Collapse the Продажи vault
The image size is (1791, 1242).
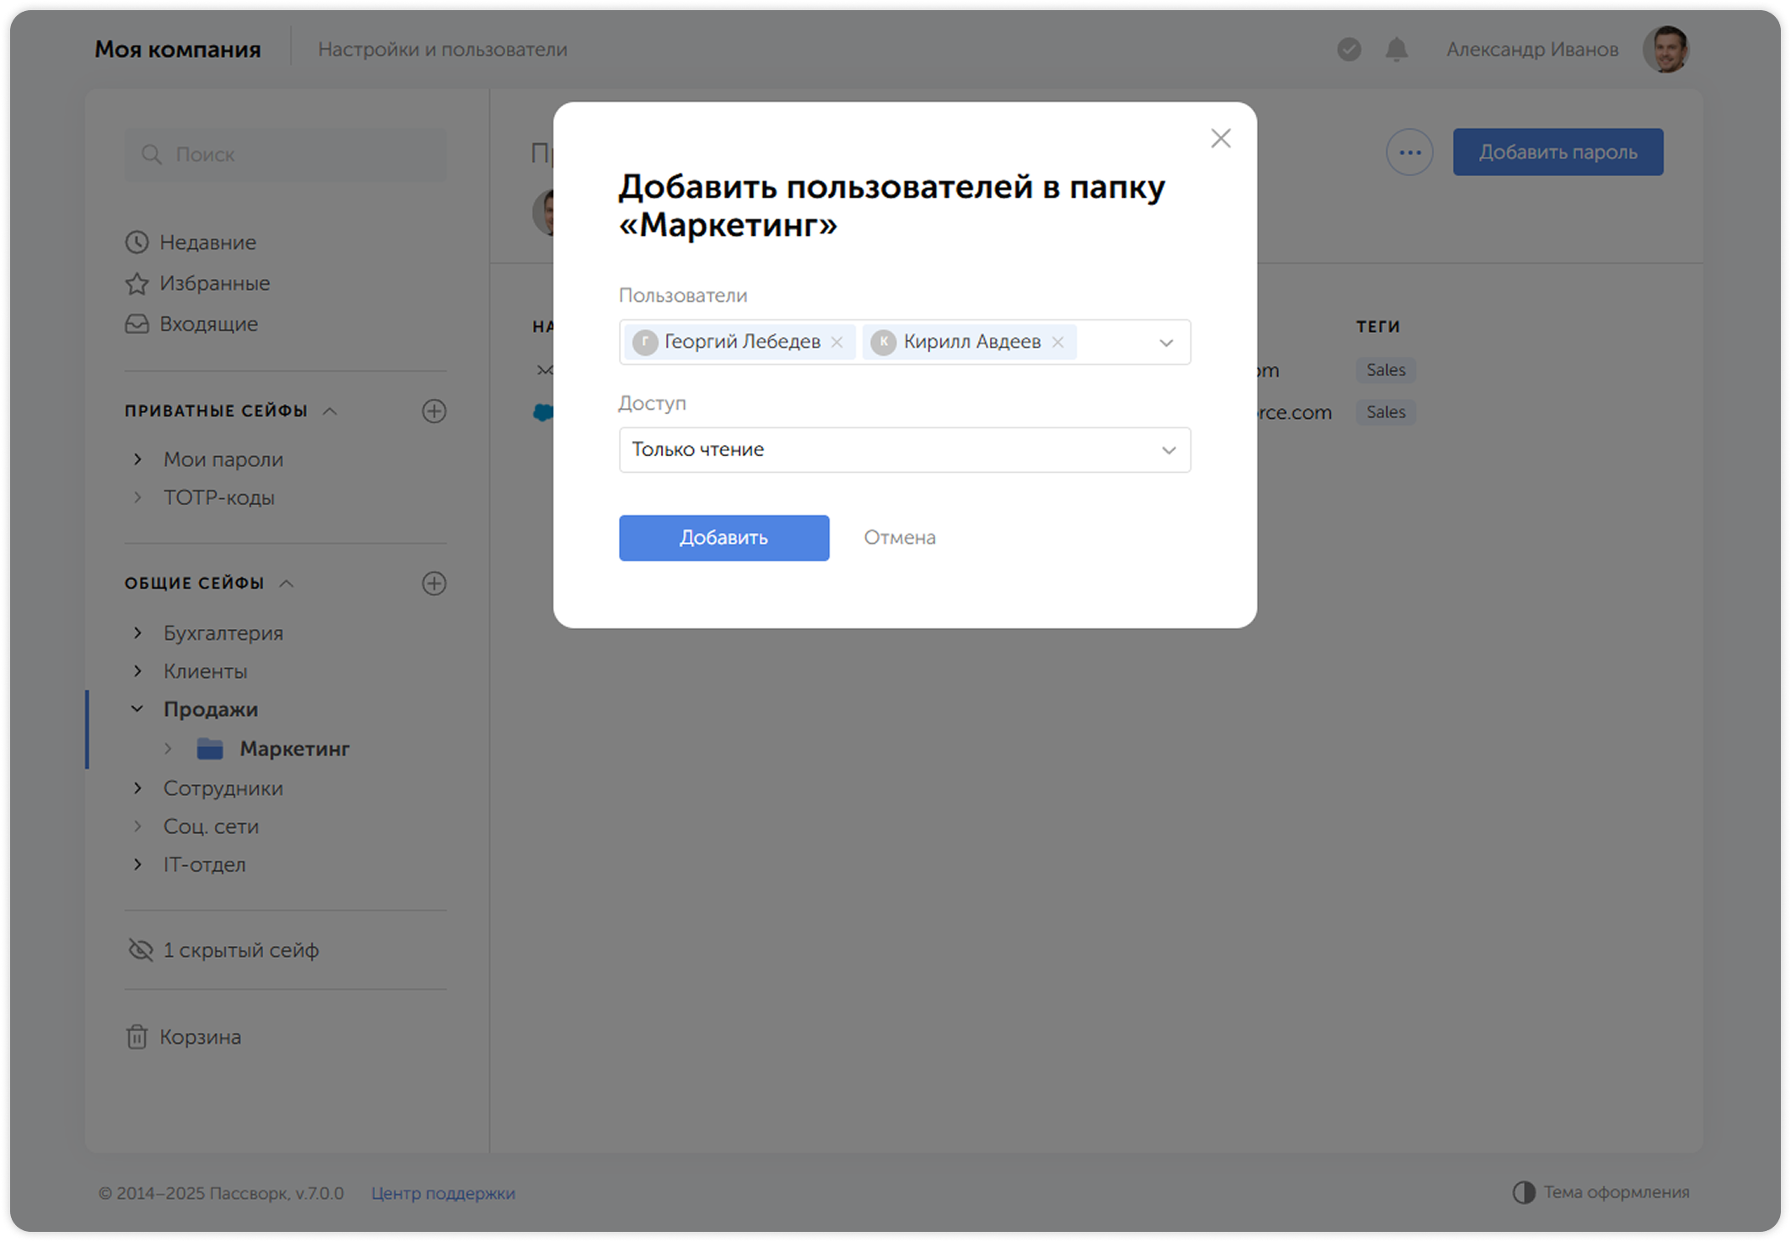[137, 710]
